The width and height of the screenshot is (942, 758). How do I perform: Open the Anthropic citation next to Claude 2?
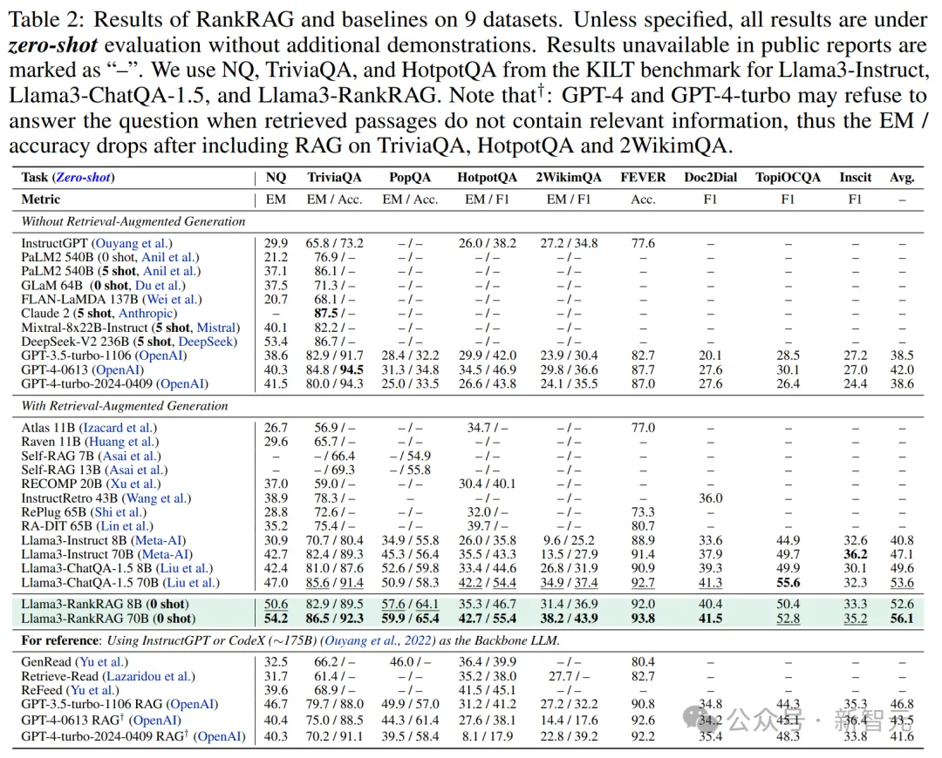[146, 314]
